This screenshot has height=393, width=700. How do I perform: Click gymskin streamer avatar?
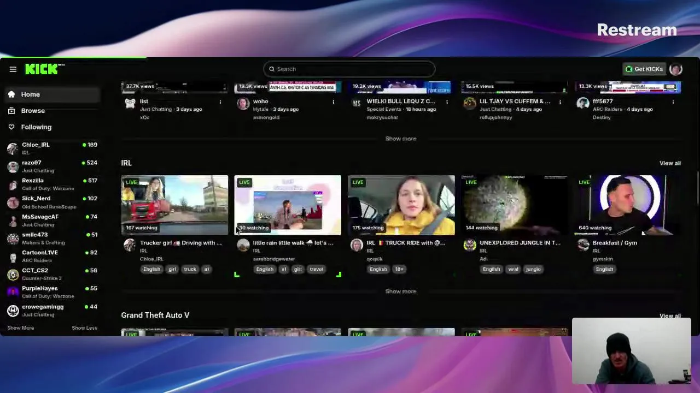pyautogui.click(x=583, y=245)
